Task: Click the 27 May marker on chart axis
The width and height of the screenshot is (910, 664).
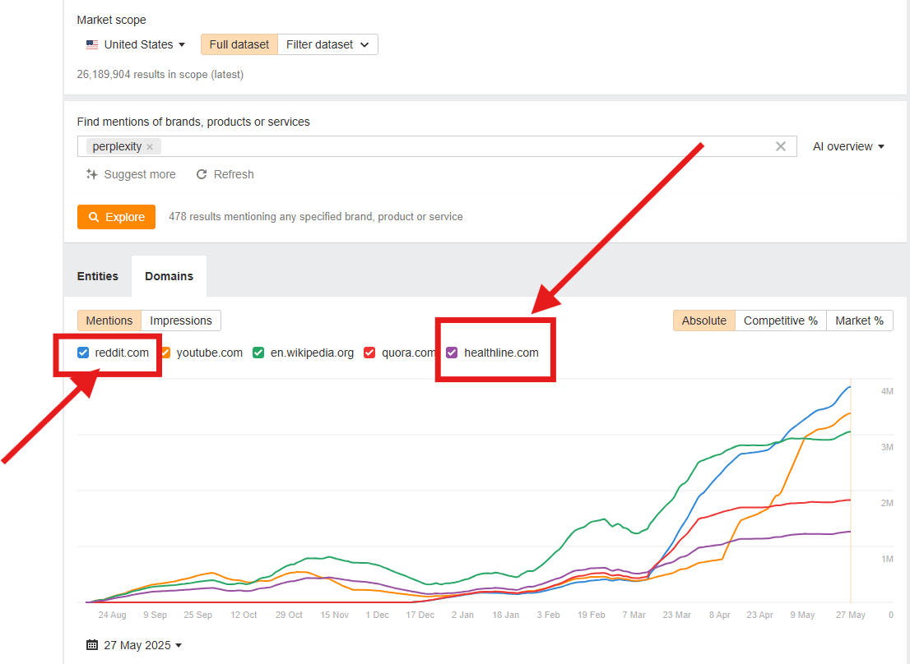Action: pos(850,615)
